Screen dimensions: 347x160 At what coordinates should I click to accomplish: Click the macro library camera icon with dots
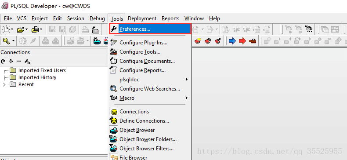click(309, 29)
